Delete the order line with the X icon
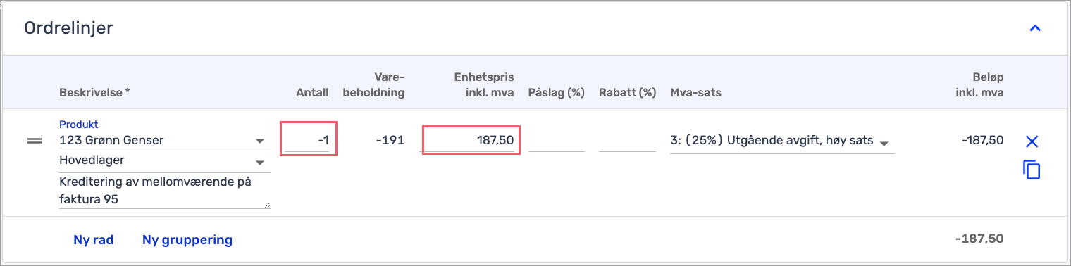 click(x=1032, y=141)
